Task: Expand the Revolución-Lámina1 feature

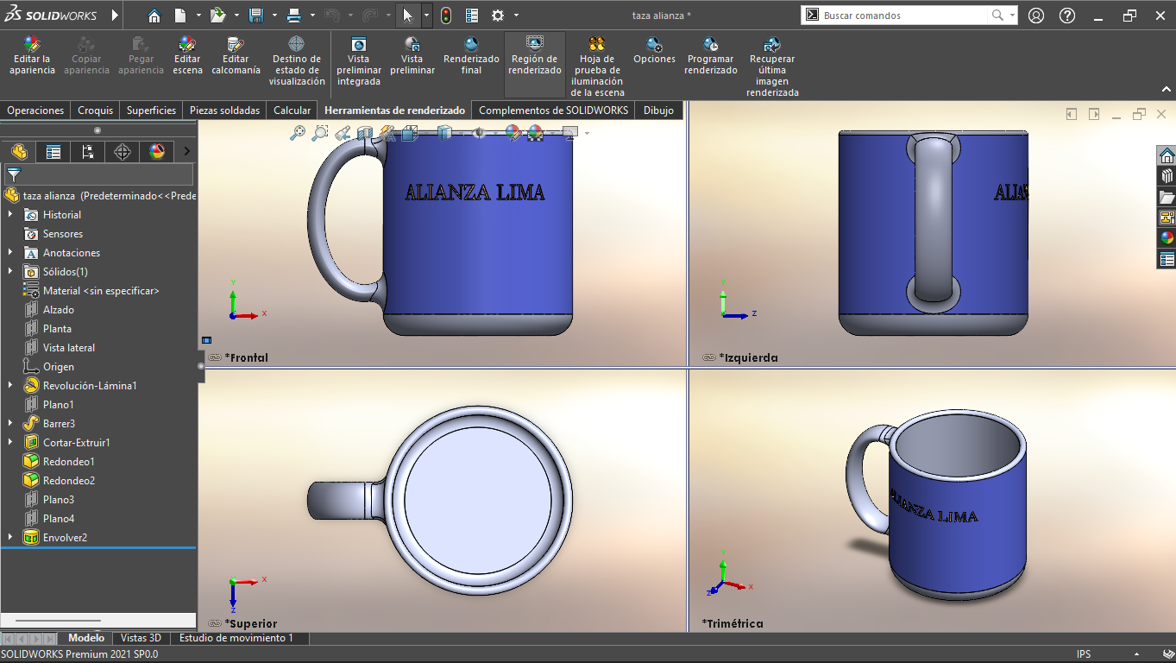Action: tap(10, 386)
